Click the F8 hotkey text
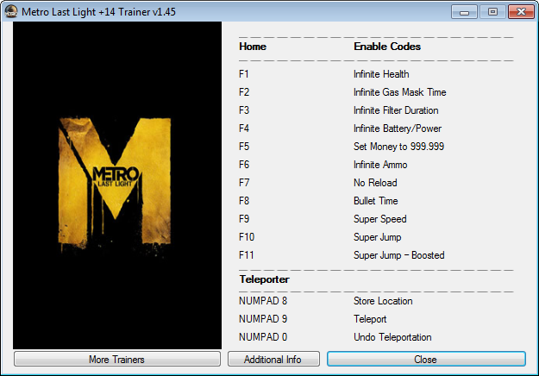The height and width of the screenshot is (376, 539). coord(244,201)
